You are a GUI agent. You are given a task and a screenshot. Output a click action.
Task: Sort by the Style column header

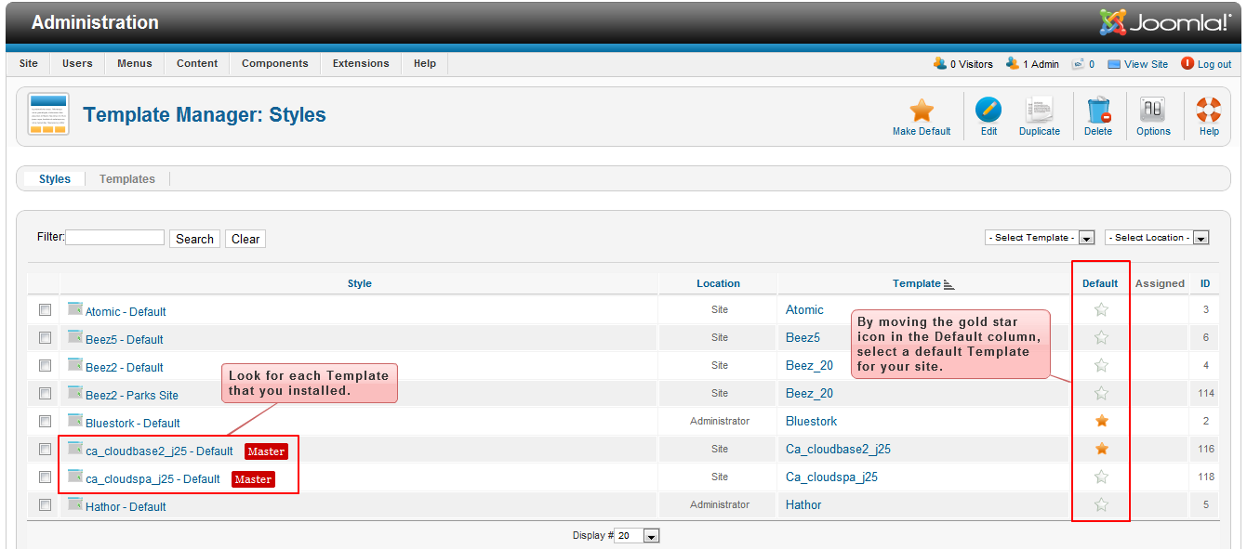point(359,283)
